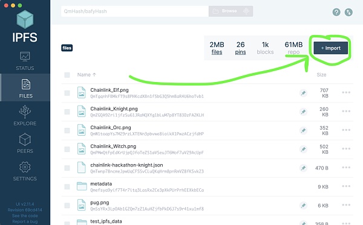Open the Peers page
Screen dimensions: 363x225
(25, 144)
